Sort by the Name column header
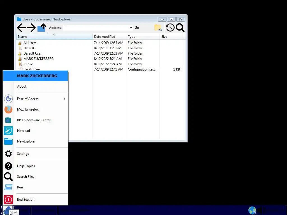Screen dimensions: 287x215 pos(54,37)
